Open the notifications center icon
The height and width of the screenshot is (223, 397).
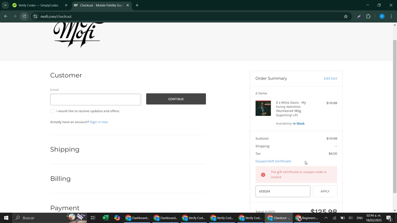pos(389,218)
